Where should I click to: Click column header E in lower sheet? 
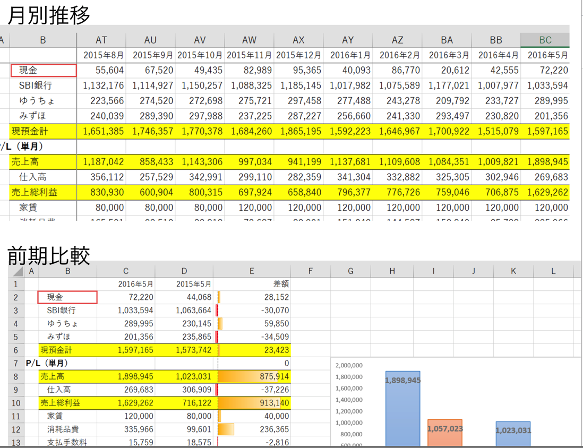tap(252, 271)
